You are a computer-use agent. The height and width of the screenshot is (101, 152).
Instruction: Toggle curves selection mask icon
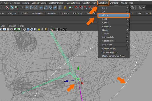tap(36, 7)
